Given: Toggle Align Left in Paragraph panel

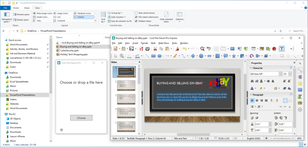Looking at the screenshot, I should pos(252,100).
